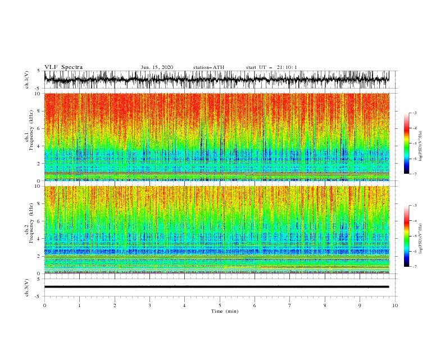Click the "-5" label on ch.1 colorbar

(x=415, y=143)
